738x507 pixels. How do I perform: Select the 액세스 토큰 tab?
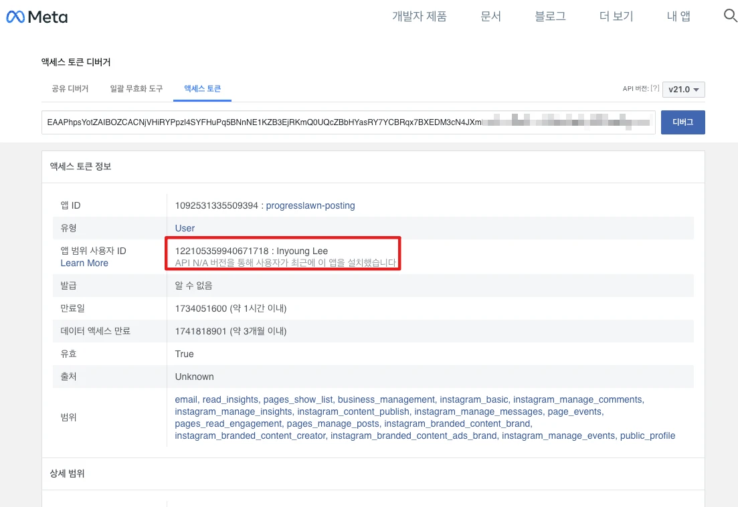202,88
